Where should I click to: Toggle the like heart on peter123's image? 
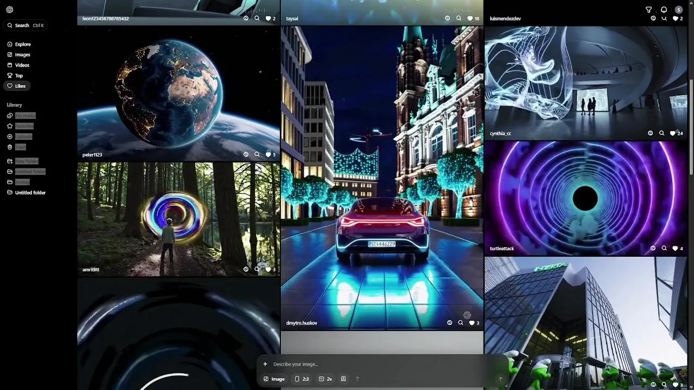268,154
